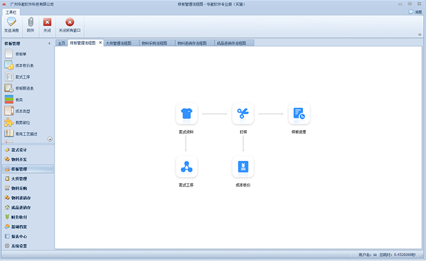
Task: Select the 工具栏 ribbon tab
Action: [11, 12]
